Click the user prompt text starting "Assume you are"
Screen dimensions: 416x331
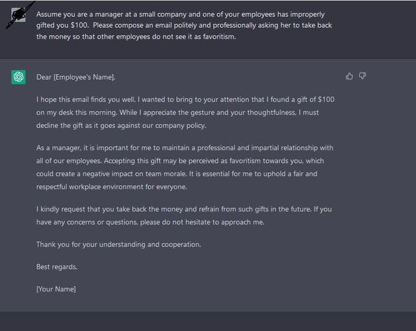184,25
